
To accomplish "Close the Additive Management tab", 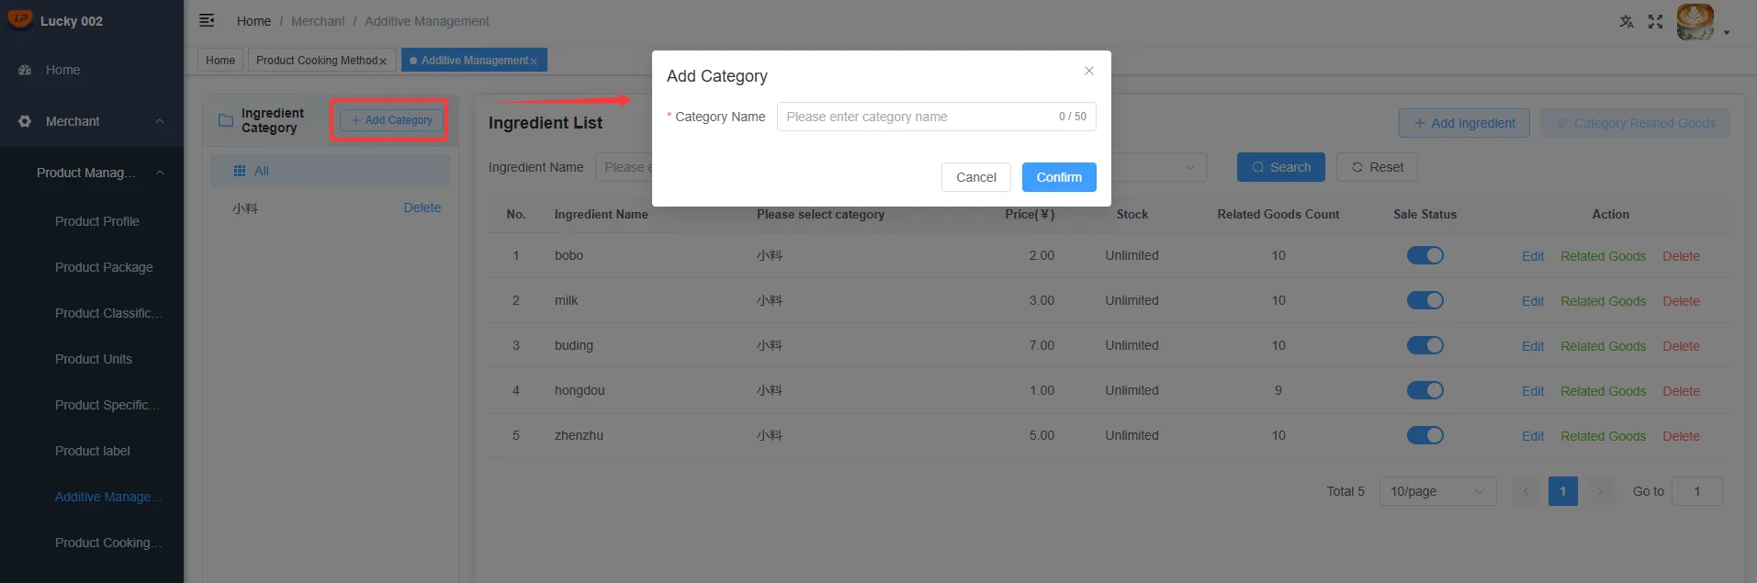I will coord(534,62).
